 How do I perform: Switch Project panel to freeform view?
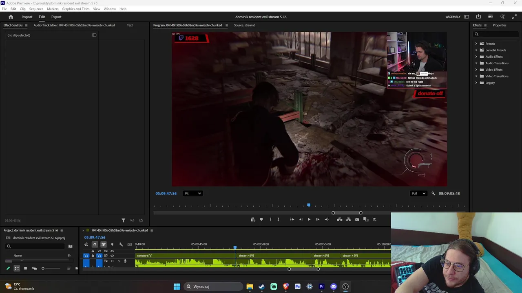[34, 268]
